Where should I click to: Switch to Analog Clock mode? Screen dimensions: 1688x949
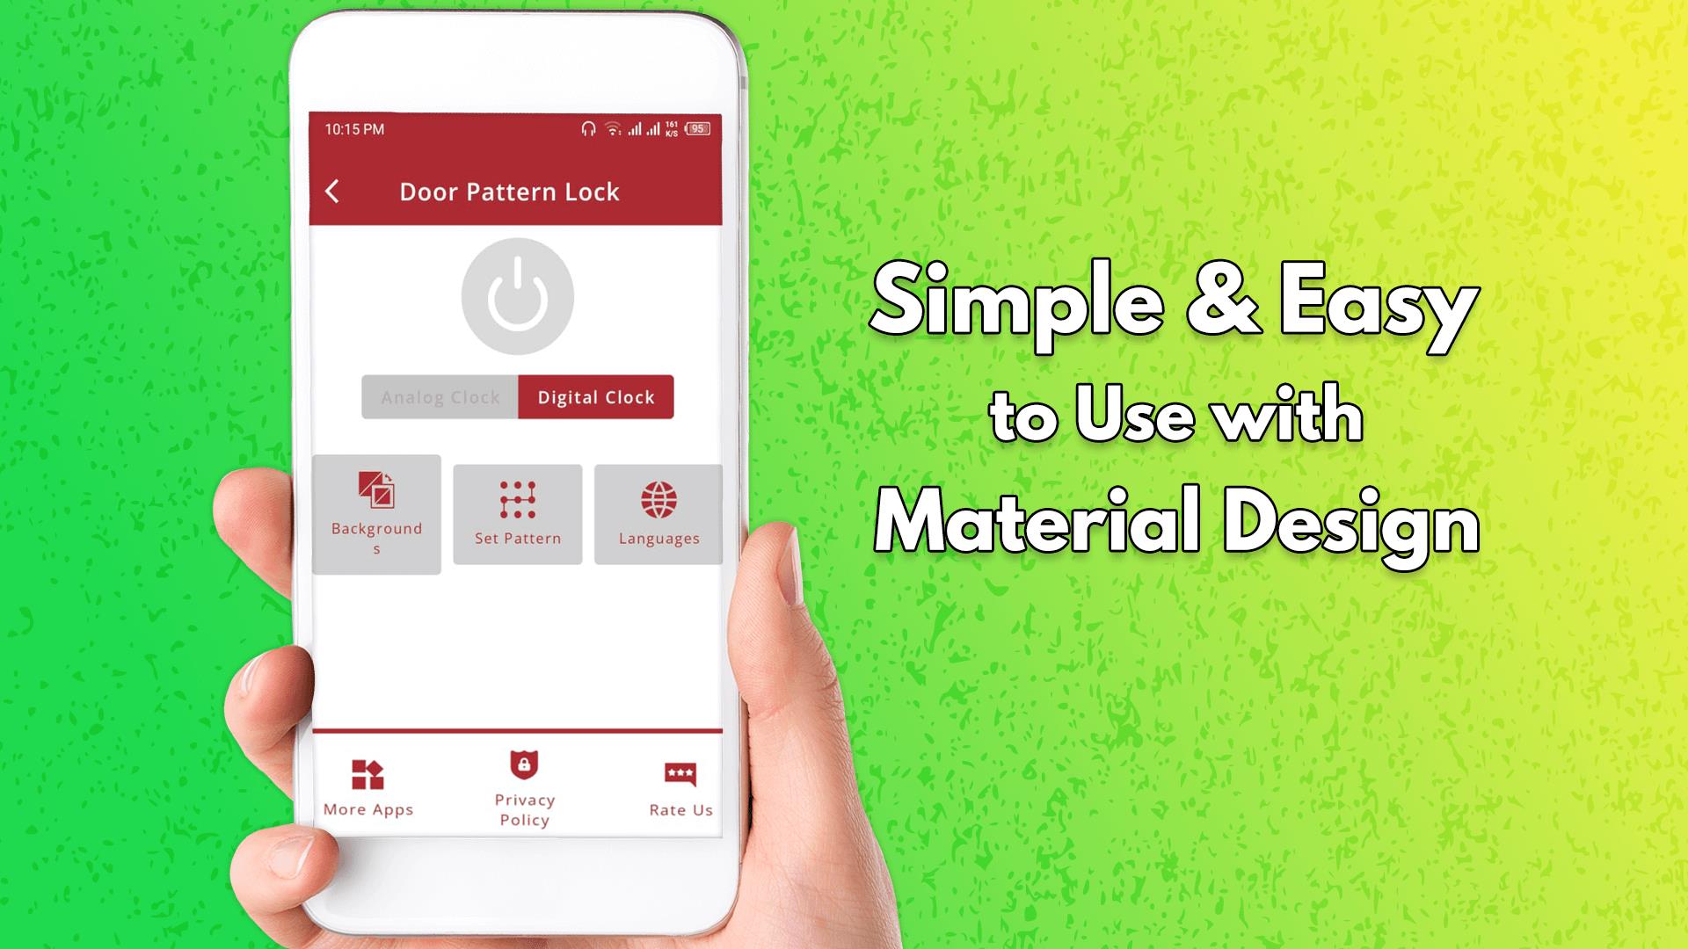438,396
